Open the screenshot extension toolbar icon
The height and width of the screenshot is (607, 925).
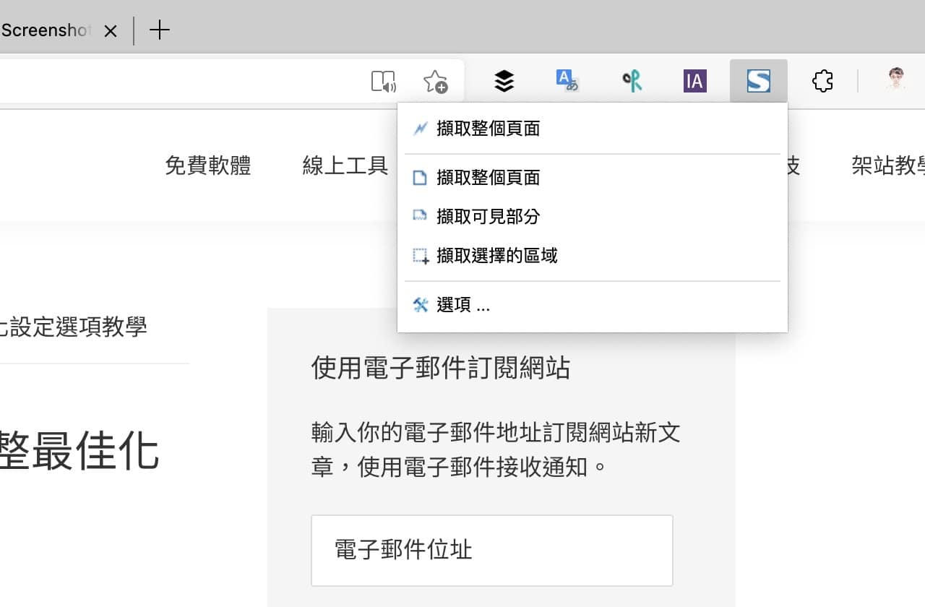pyautogui.click(x=758, y=81)
